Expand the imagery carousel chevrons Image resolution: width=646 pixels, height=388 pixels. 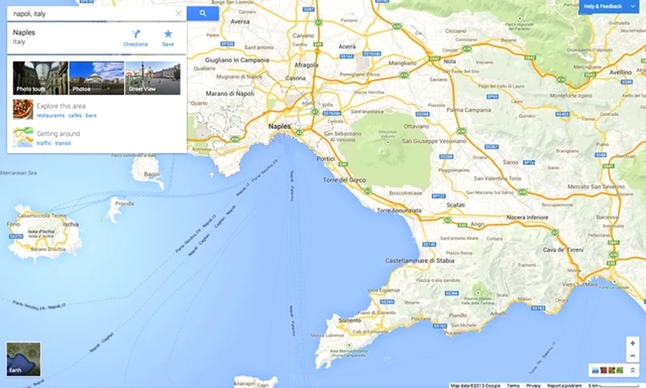(633, 370)
